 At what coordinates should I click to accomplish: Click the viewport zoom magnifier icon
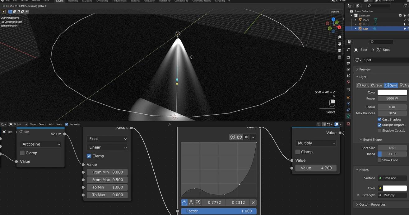[340, 37]
